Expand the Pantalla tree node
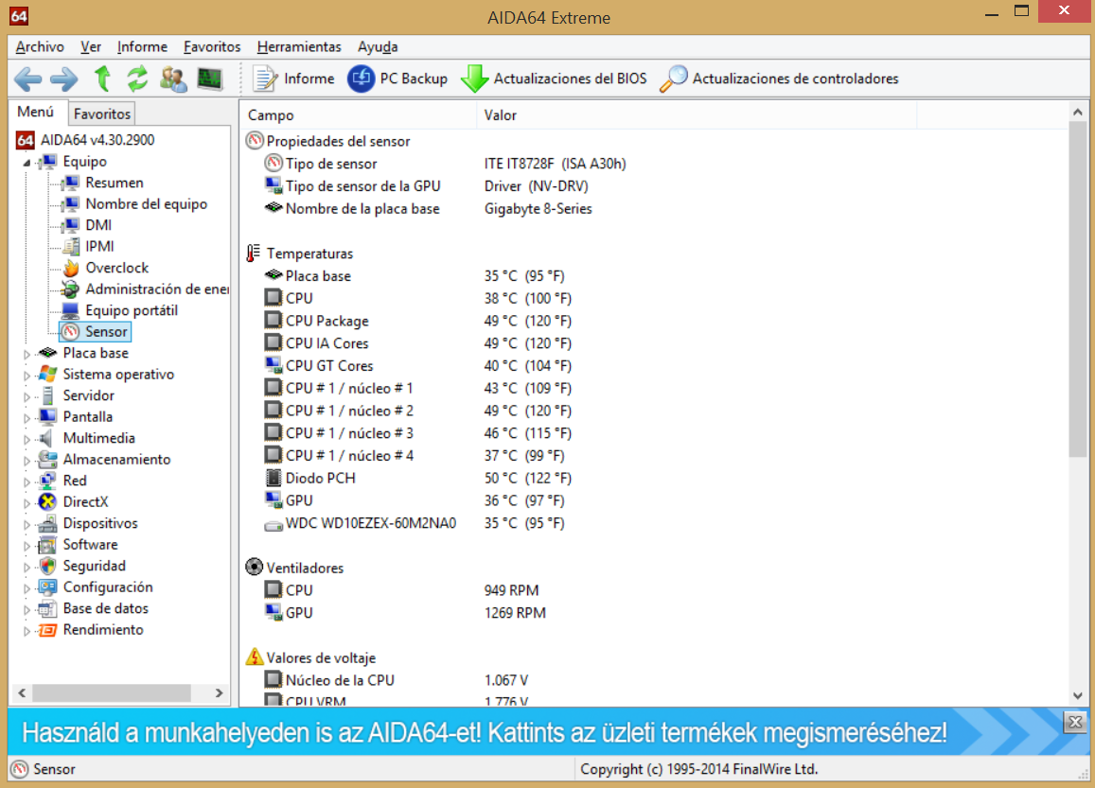 (27, 418)
